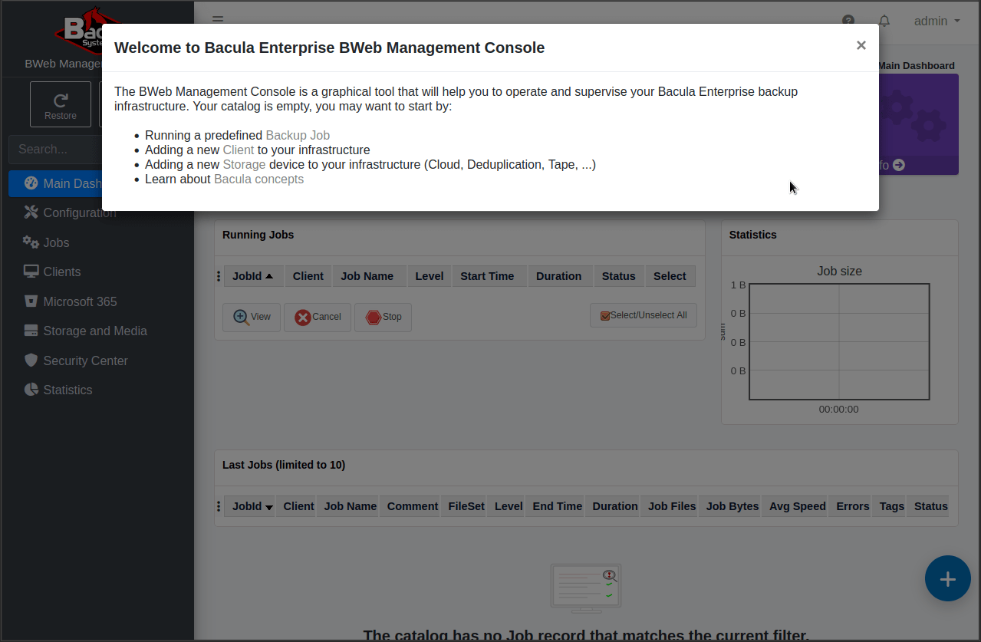Click the Select column header in Running Jobs
The width and height of the screenshot is (981, 642).
(x=670, y=276)
